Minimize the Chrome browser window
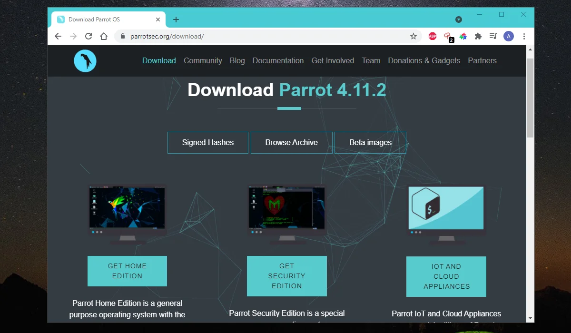This screenshot has width=571, height=333. point(479,15)
